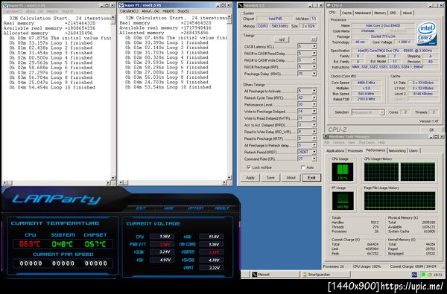
Task: Toggle the Lock mchbar checkbox
Action: coord(249,167)
